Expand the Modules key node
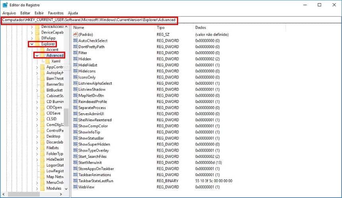The height and width of the screenshot is (198, 342). click(x=37, y=188)
